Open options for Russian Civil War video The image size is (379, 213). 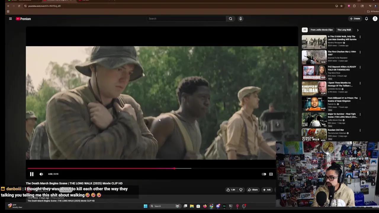tap(360, 130)
